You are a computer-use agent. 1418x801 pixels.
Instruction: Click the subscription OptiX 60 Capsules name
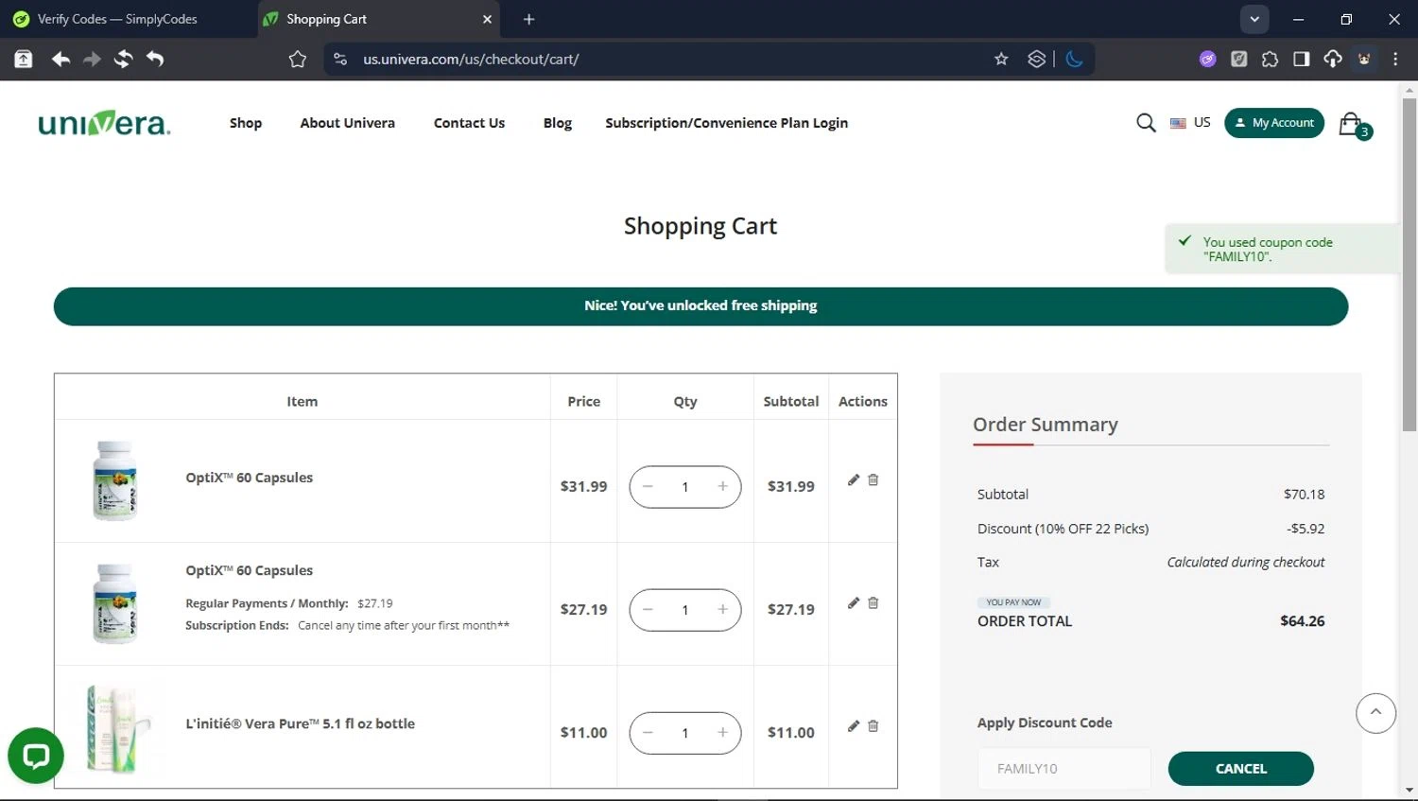tap(249, 570)
